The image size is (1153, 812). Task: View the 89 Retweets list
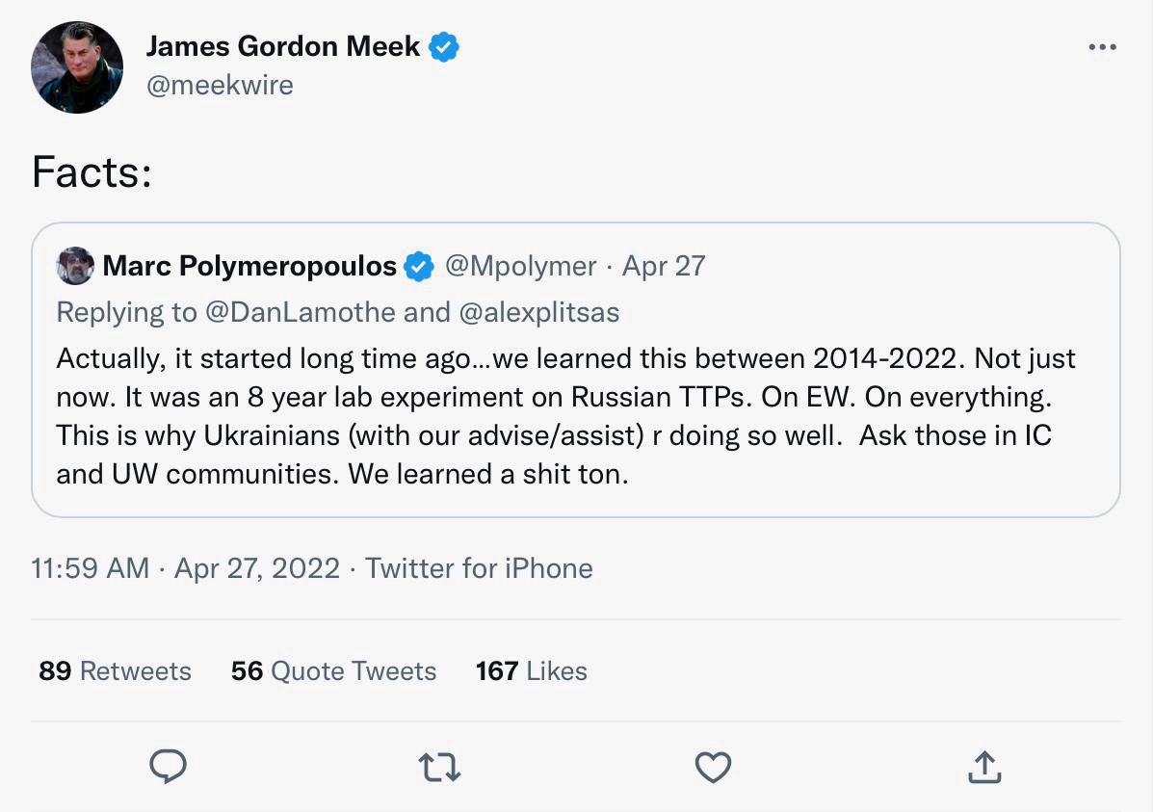[115, 670]
